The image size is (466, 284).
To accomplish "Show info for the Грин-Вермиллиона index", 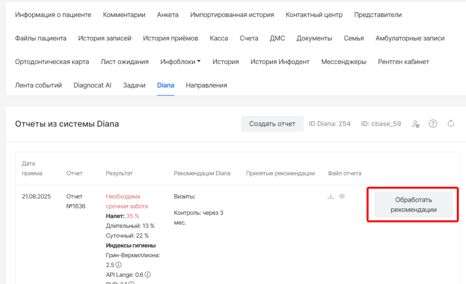I will (118, 265).
